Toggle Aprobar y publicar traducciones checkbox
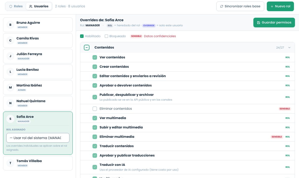 tap(95, 155)
